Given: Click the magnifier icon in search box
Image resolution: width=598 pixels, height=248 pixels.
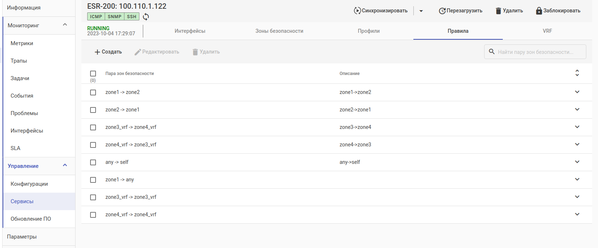Looking at the screenshot, I should [492, 52].
